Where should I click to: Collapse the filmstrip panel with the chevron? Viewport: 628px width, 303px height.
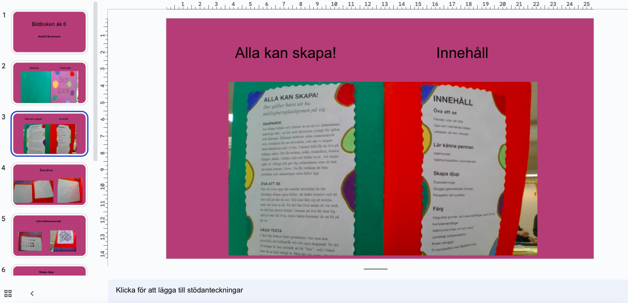32,294
